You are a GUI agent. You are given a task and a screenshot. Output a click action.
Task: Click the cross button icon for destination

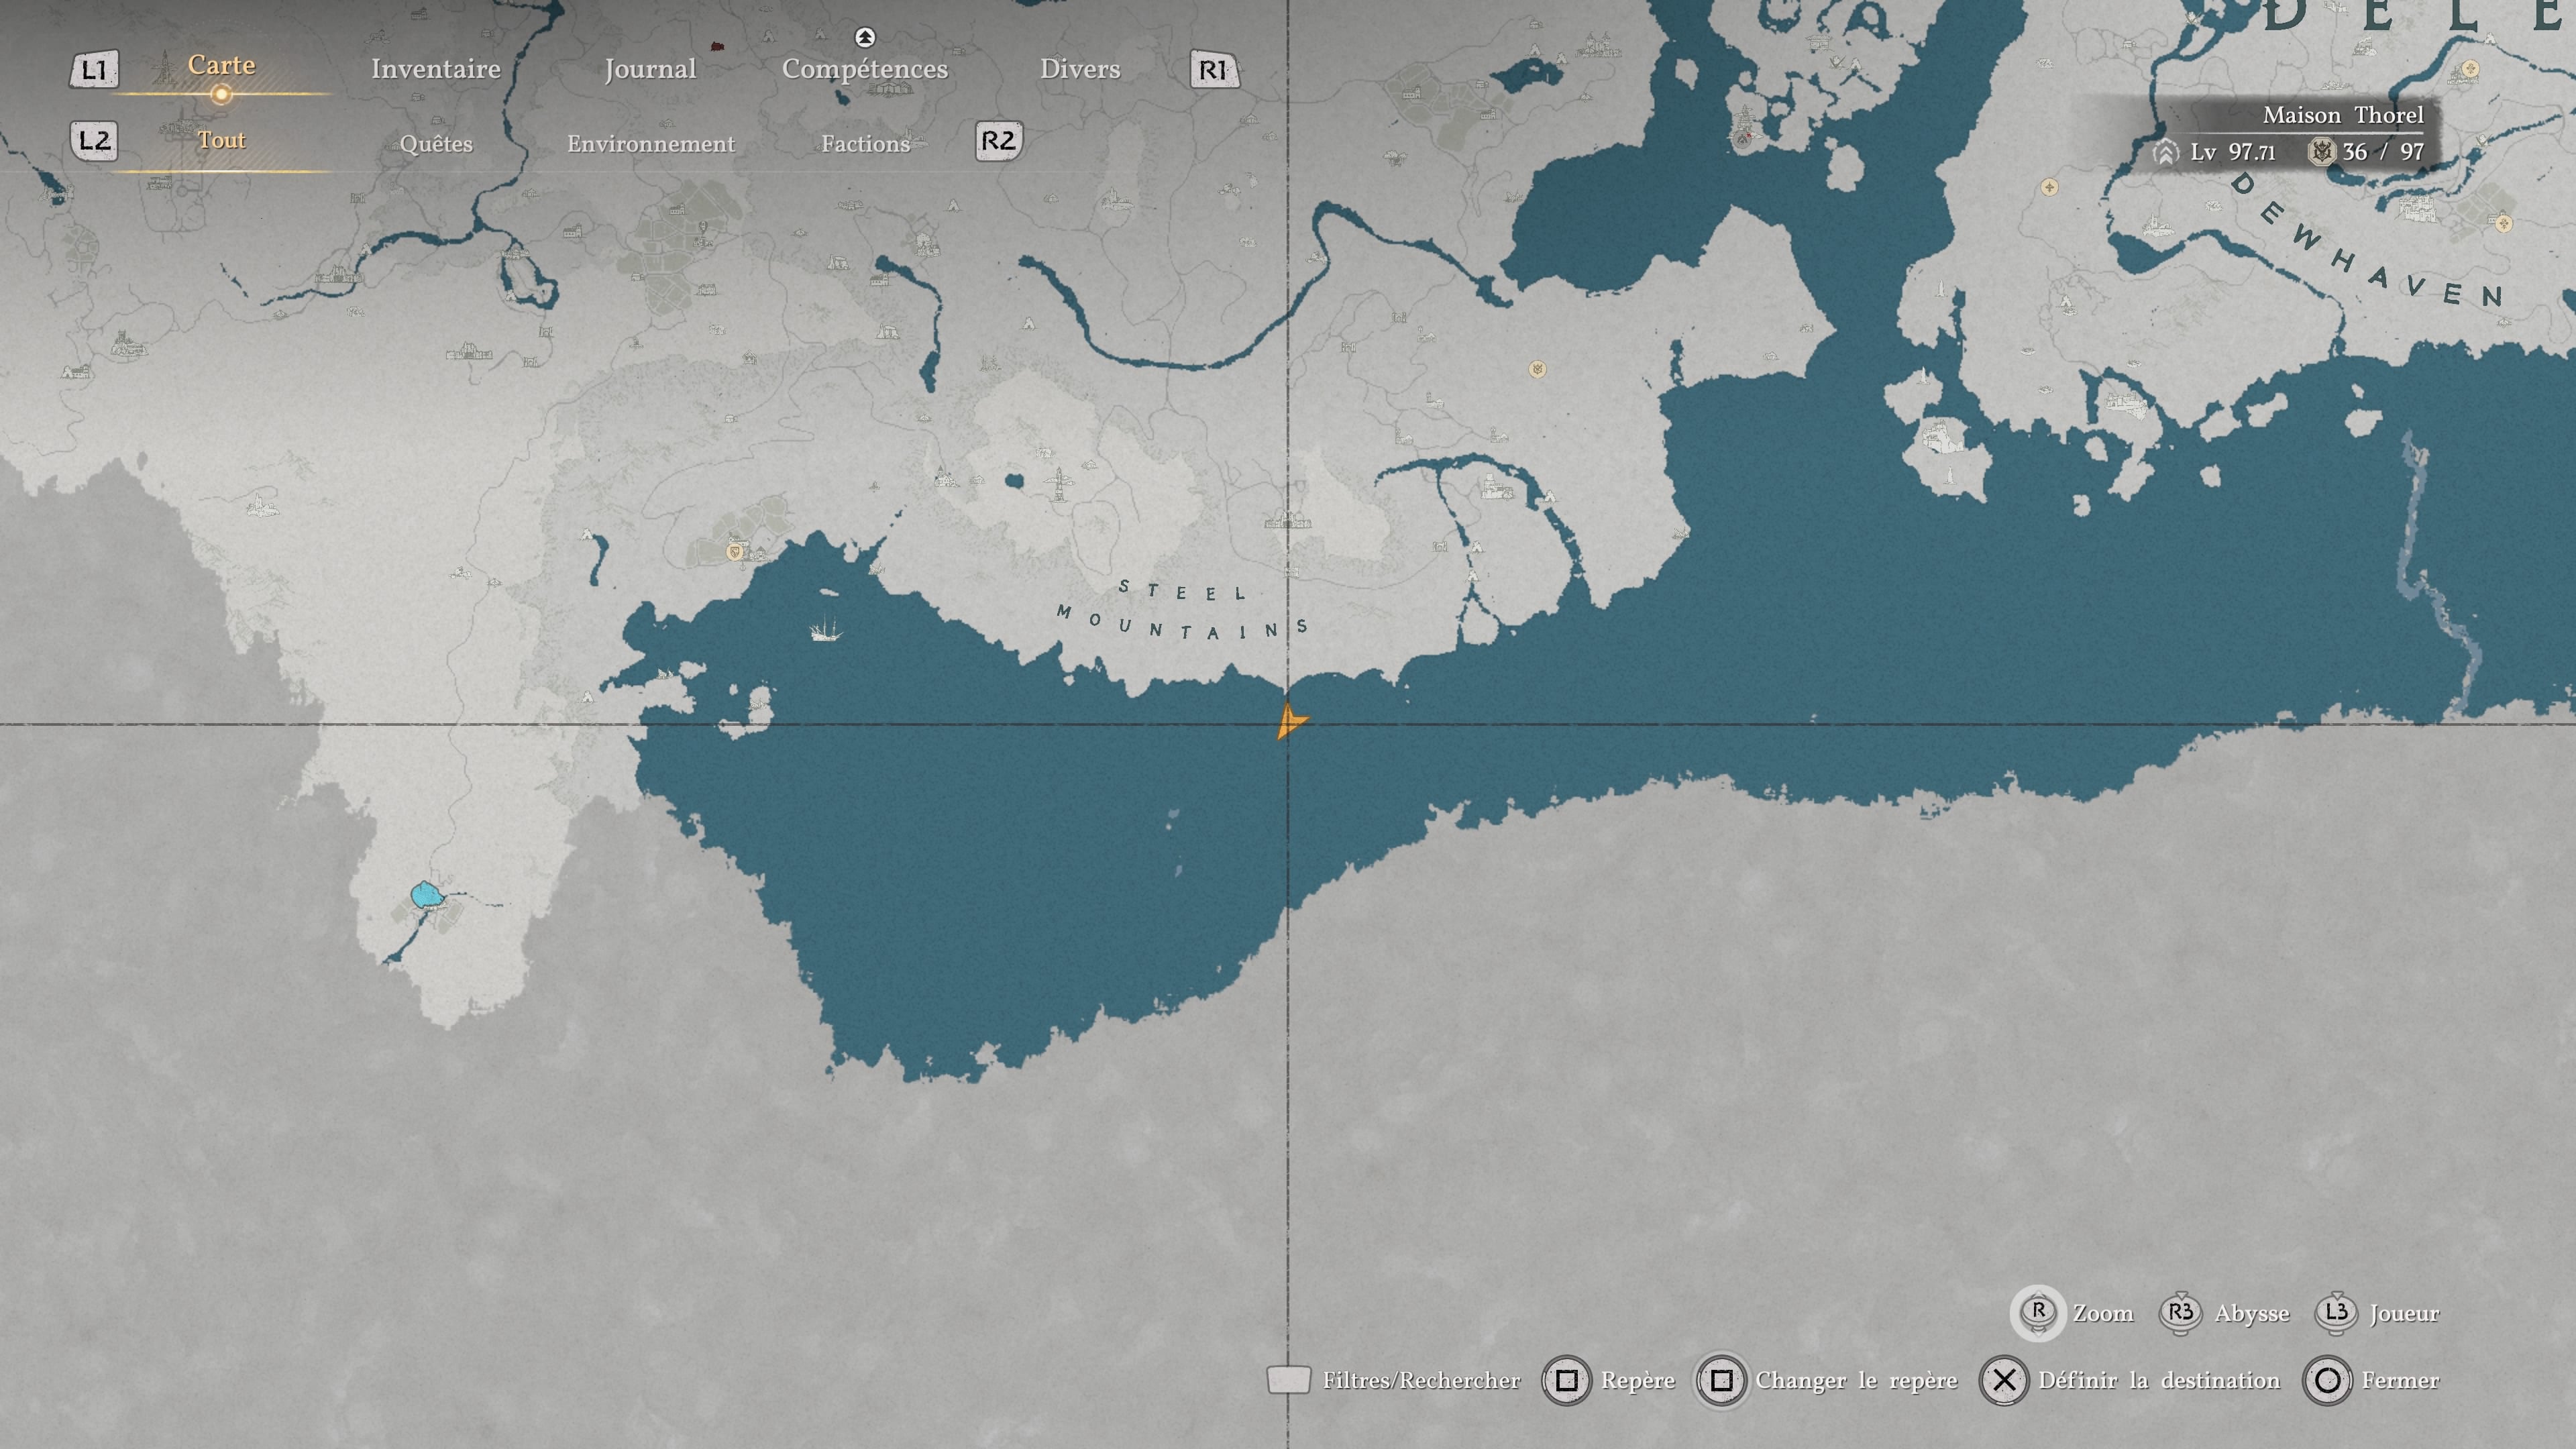coord(2004,1381)
